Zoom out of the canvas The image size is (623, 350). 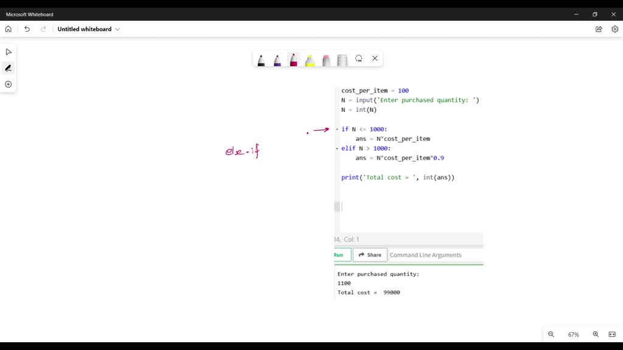point(551,334)
